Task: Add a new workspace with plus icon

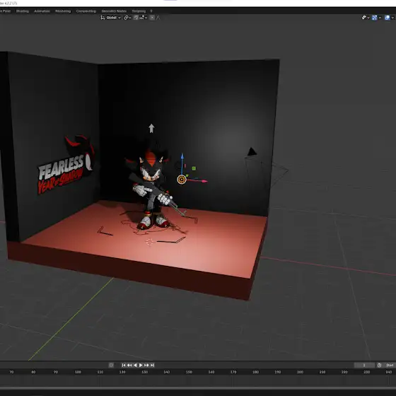Action: pyautogui.click(x=151, y=11)
